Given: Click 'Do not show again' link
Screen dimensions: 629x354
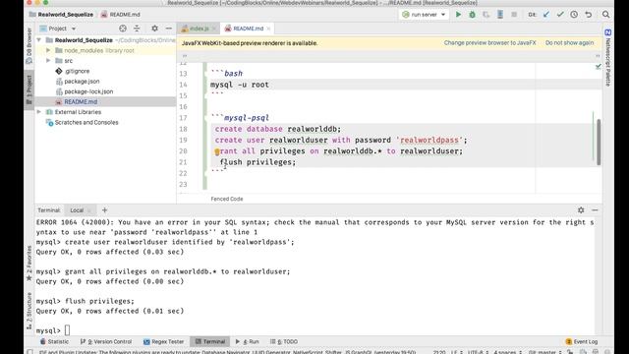Looking at the screenshot, I should (x=569, y=43).
